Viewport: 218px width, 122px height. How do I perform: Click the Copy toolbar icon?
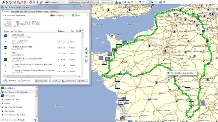[x=128, y=2]
